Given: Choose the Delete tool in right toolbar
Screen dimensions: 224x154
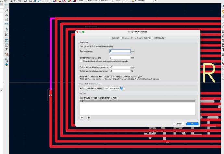Looking at the screenshot, I should [223, 63].
